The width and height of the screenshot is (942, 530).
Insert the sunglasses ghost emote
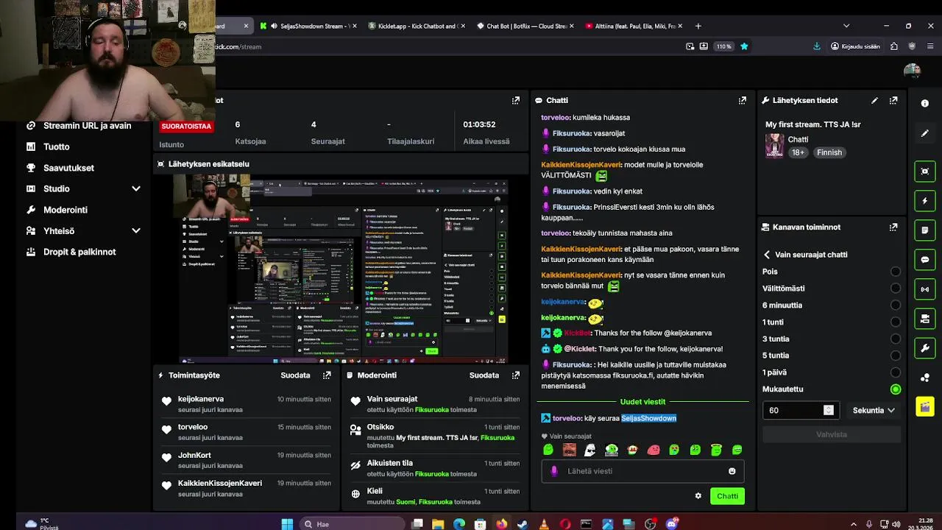click(x=590, y=450)
